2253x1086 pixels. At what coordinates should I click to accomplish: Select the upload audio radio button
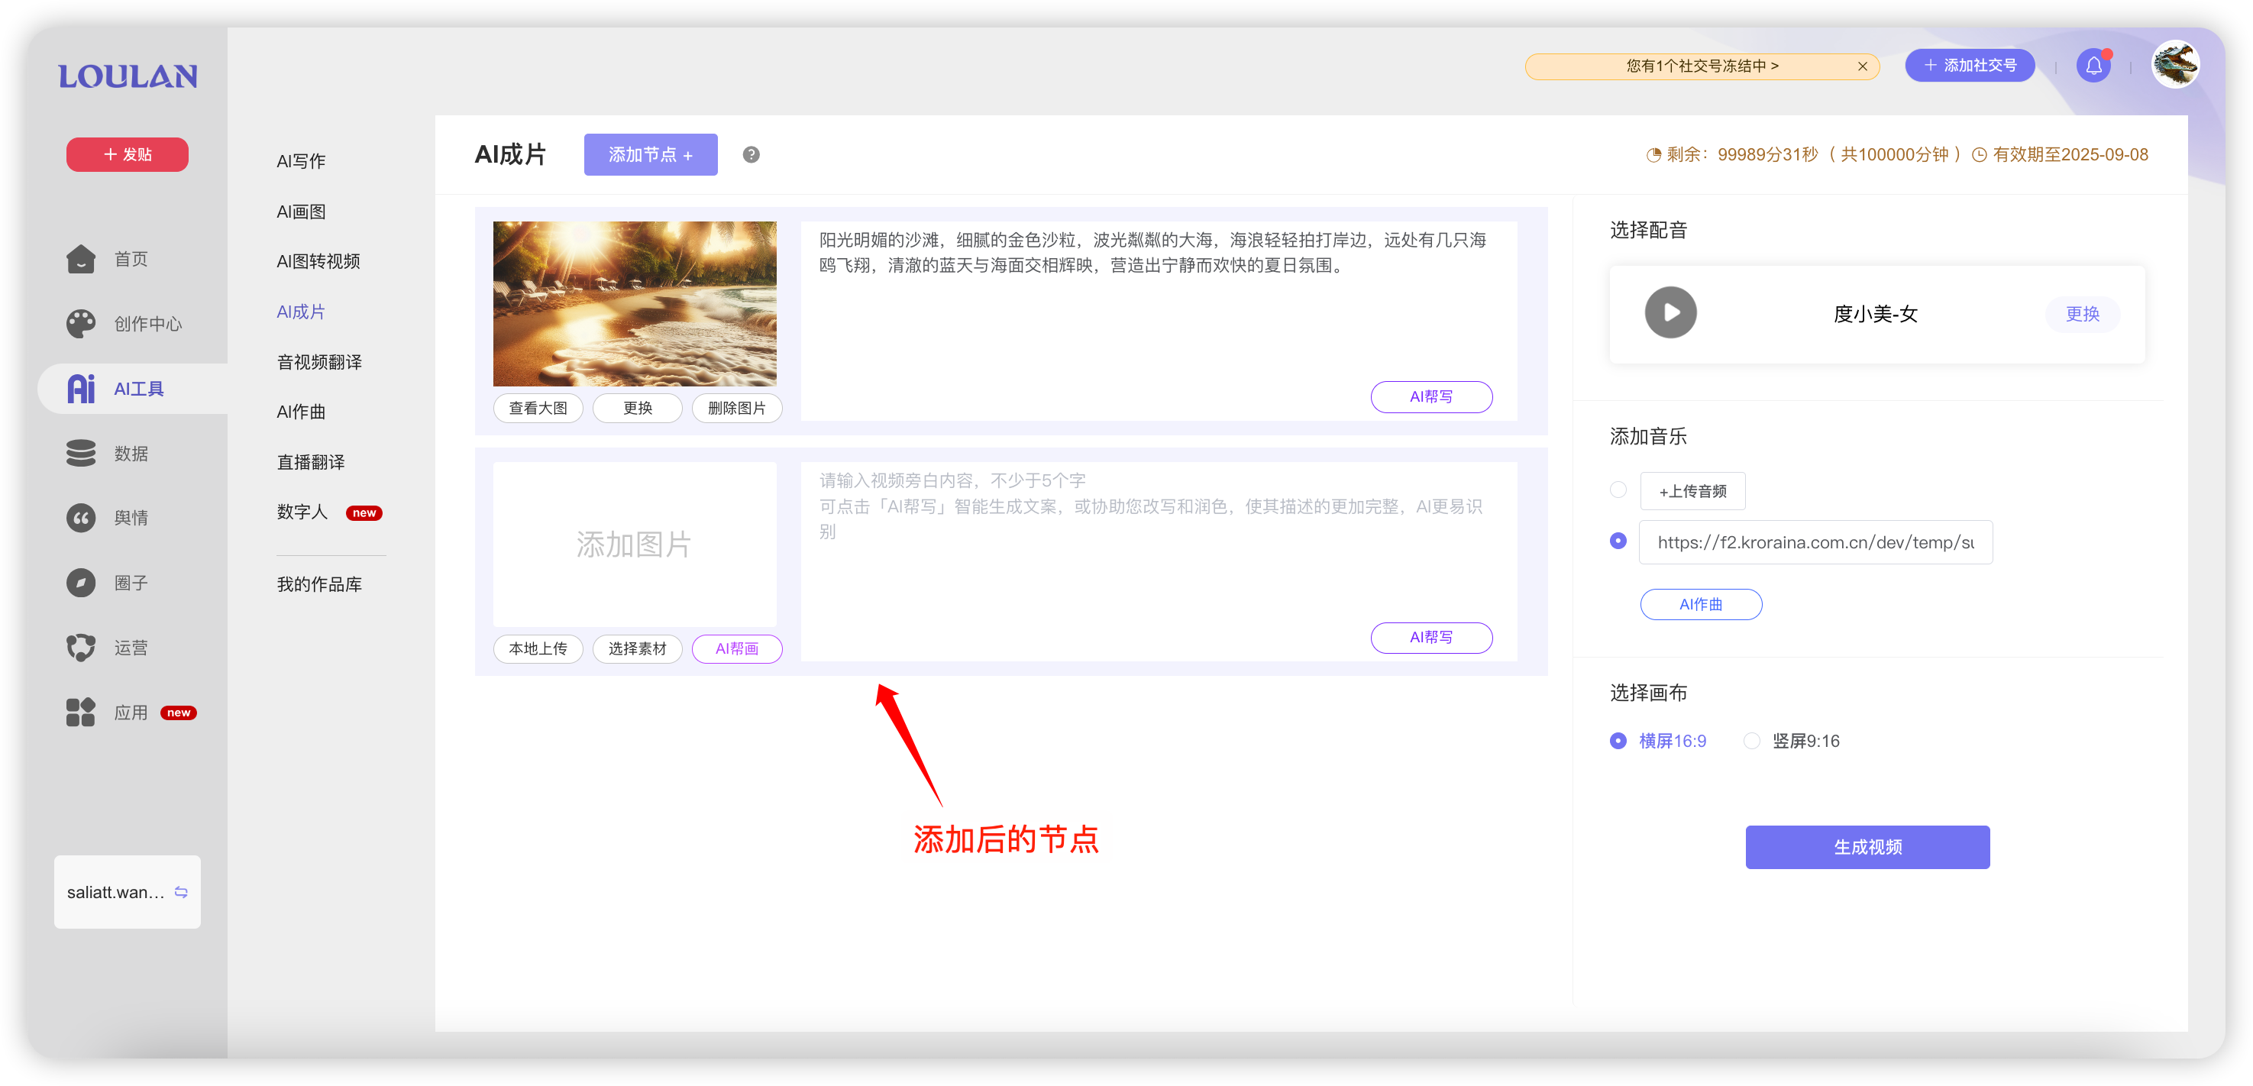coord(1618,490)
